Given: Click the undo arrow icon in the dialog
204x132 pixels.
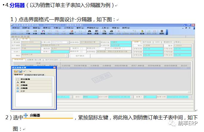Looking at the screenshot, I should coord(25,71).
